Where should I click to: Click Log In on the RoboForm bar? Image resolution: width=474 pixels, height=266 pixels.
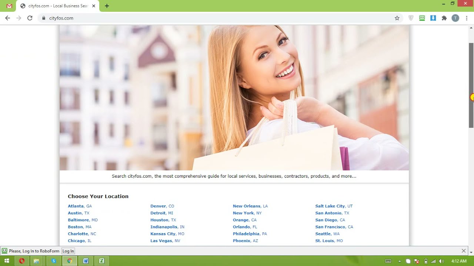click(x=68, y=251)
